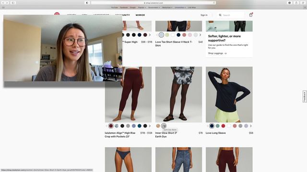The width and height of the screenshot is (307, 172).
Task: Open the downloads icon in Safari toolbar
Action: pos(290,3)
